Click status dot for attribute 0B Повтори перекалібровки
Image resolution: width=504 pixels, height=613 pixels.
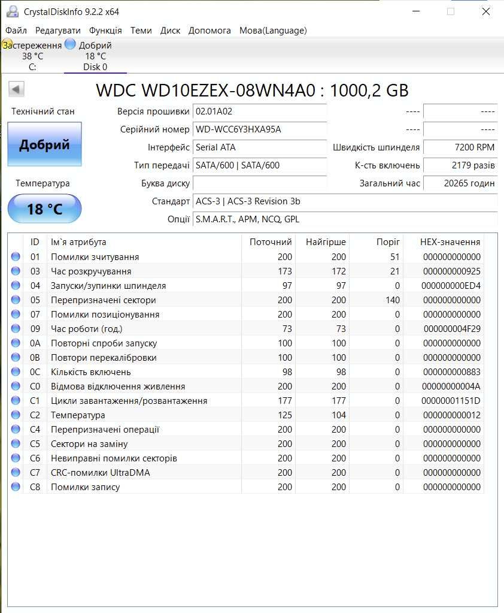(x=16, y=357)
